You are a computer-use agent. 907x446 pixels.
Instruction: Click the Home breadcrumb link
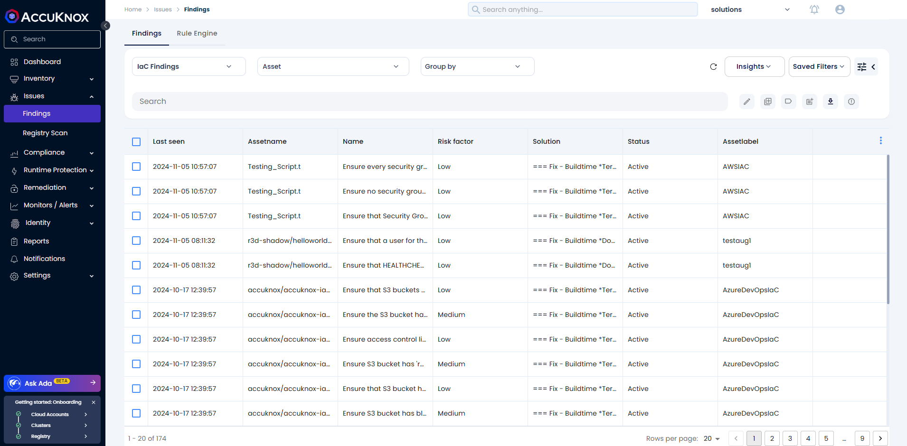133,9
